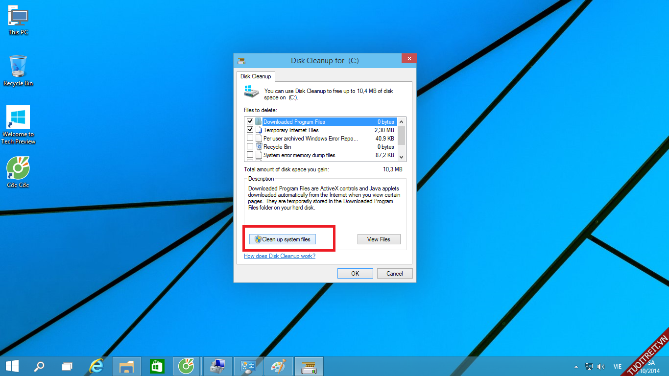Select the Disk Cleanup tab
The image size is (669, 376).
click(256, 76)
